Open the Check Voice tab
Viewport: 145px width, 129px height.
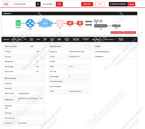pyautogui.click(x=52, y=39)
